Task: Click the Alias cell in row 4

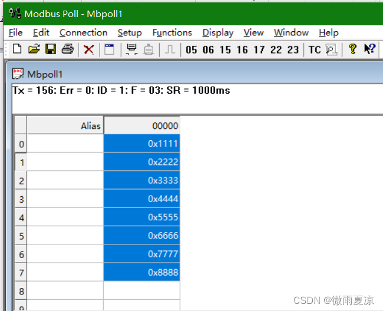Action: 65,217
